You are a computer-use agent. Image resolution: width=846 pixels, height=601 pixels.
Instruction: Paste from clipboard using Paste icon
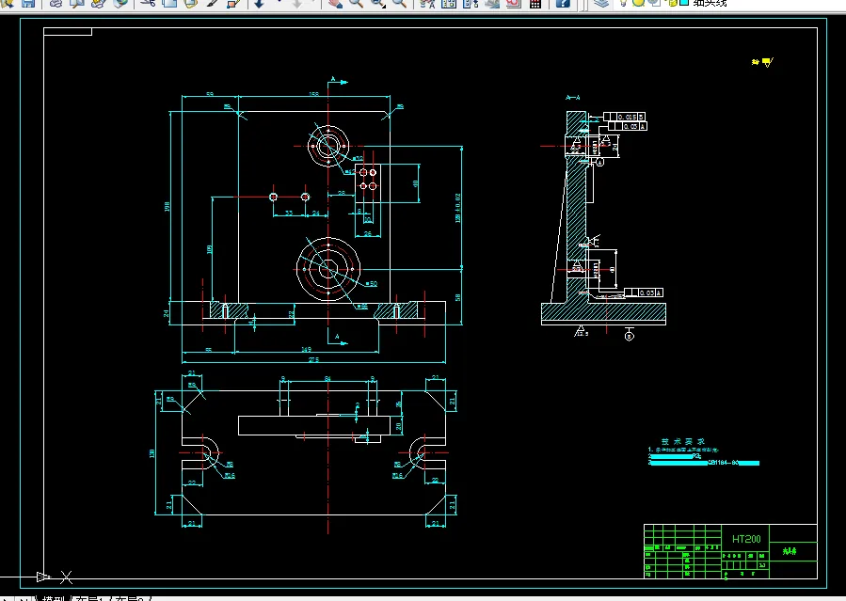tap(190, 3)
